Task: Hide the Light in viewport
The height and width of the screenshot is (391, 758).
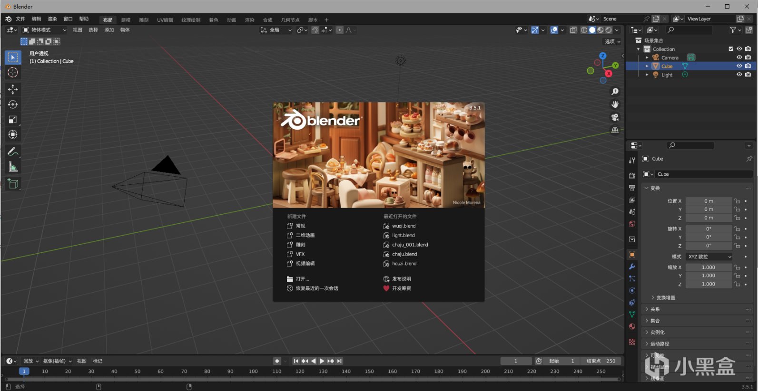Action: coord(739,75)
